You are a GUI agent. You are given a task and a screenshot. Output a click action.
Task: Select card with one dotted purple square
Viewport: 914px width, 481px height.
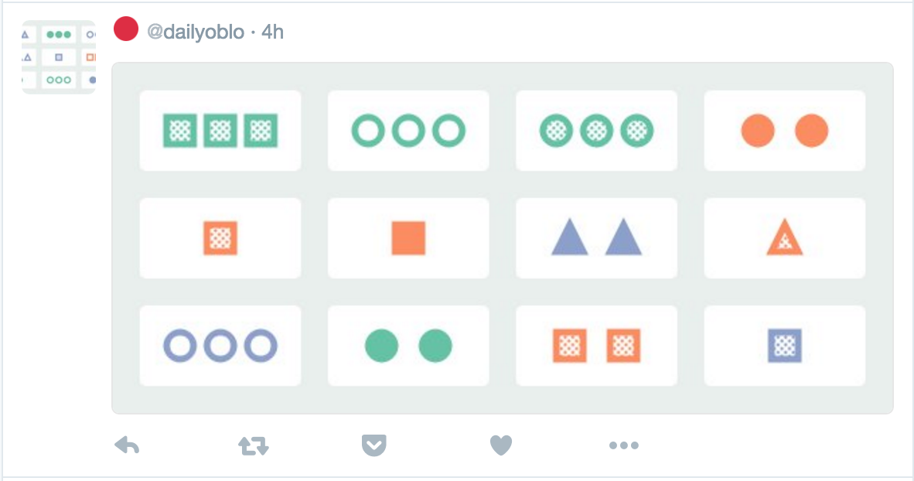[785, 346]
